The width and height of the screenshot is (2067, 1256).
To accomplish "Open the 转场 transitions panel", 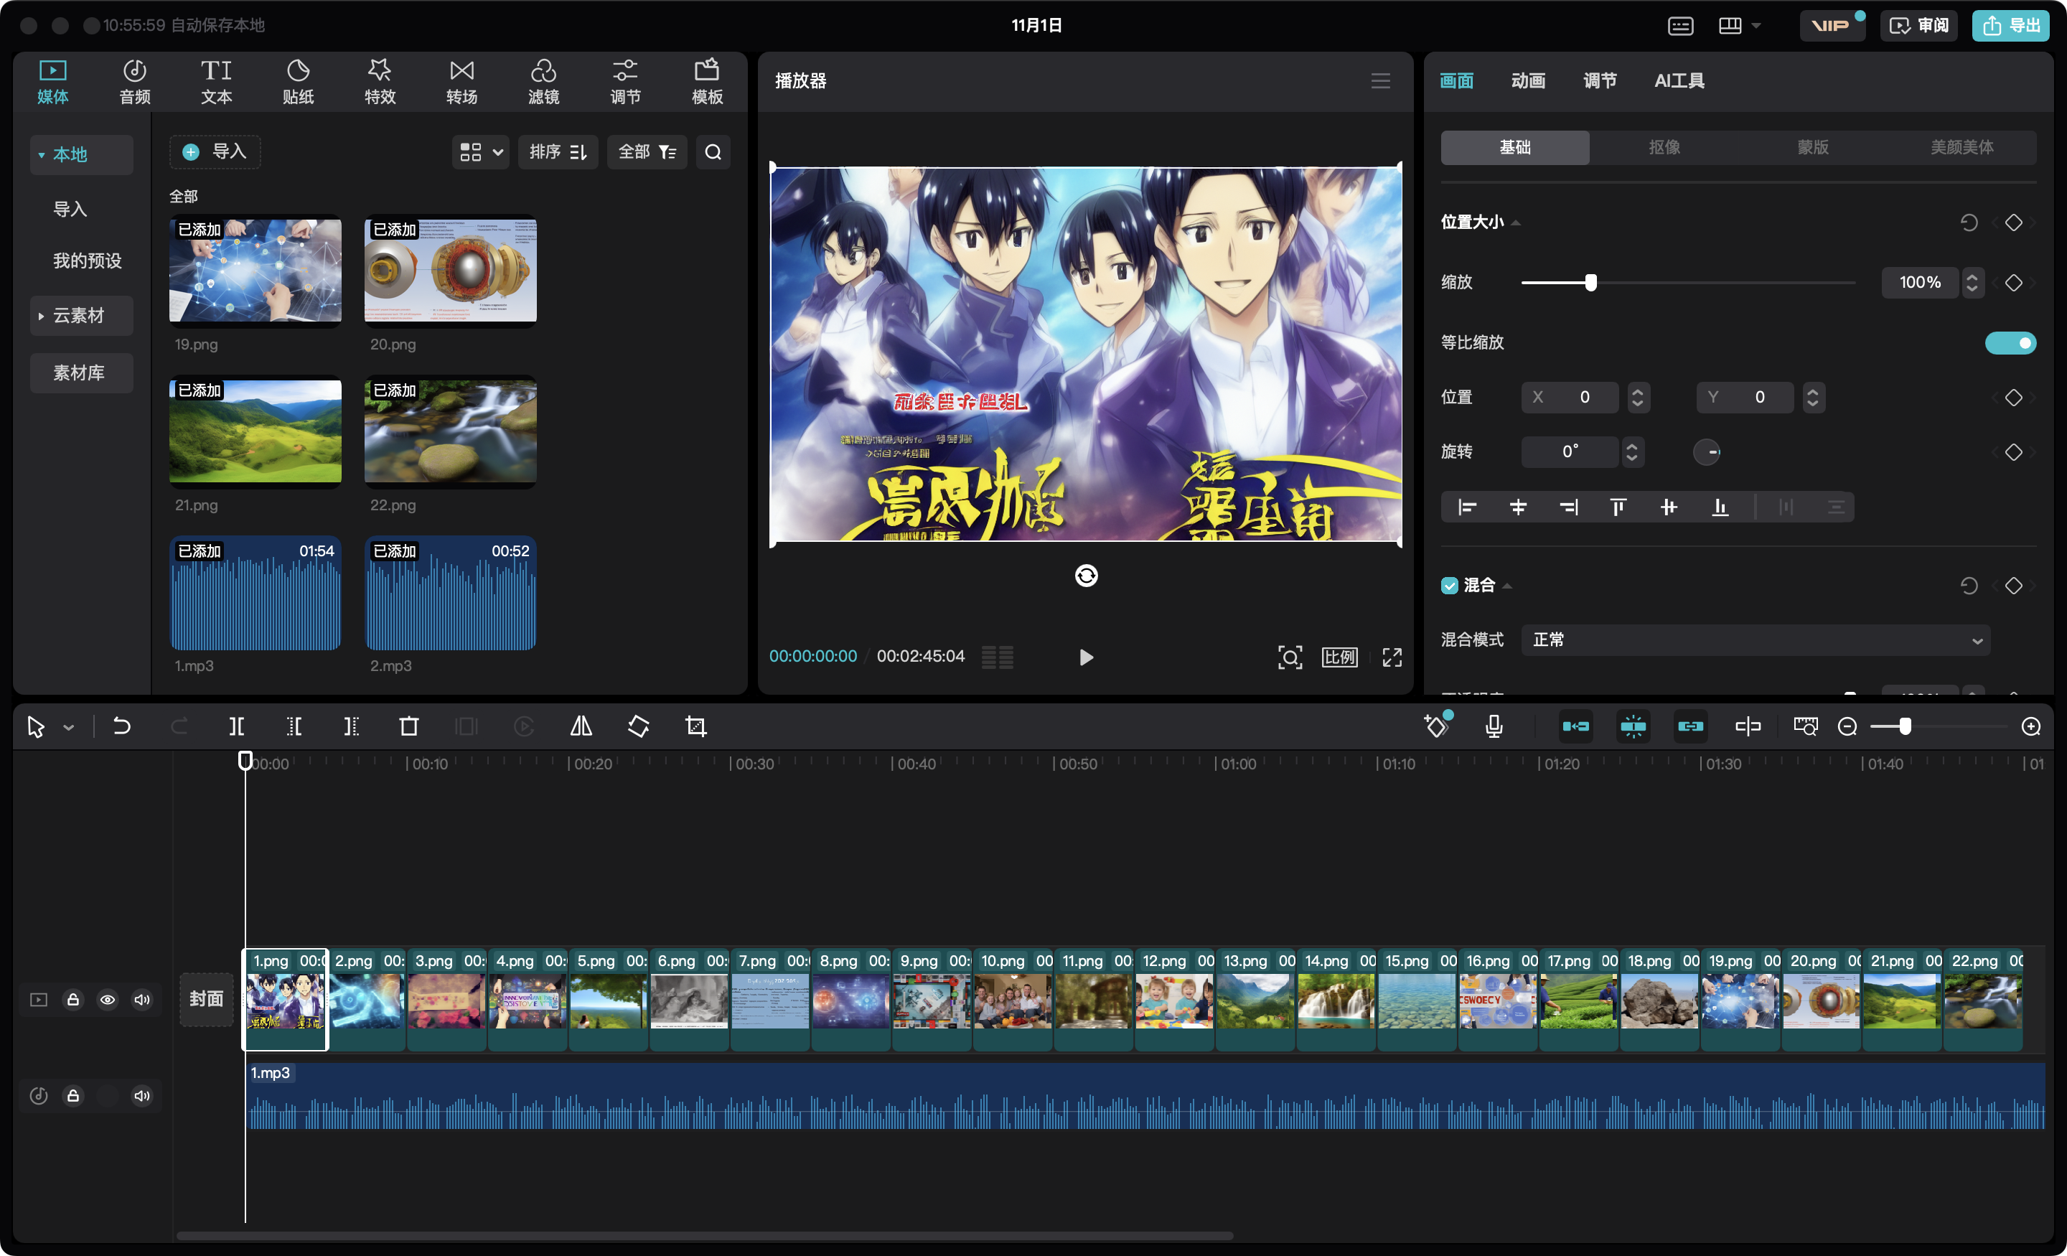I will [461, 81].
